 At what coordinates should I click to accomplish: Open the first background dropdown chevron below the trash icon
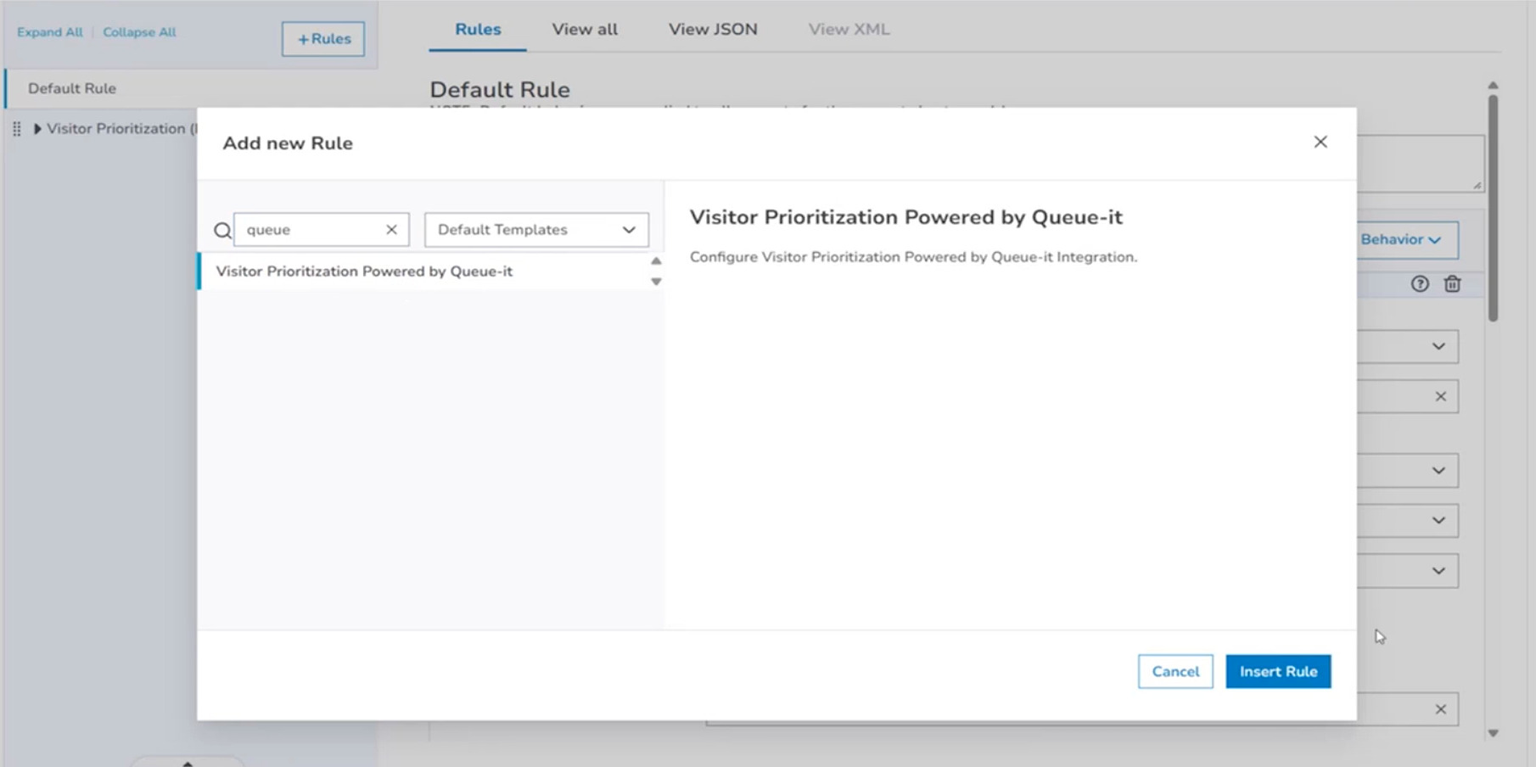pyautogui.click(x=1438, y=346)
